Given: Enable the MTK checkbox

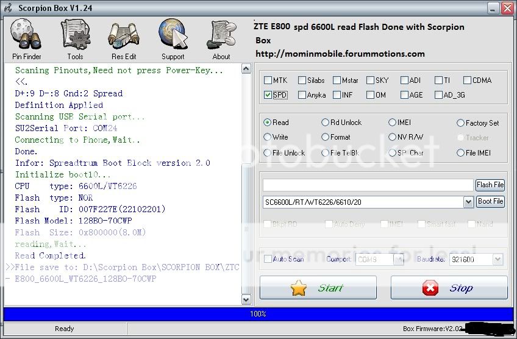Looking at the screenshot, I should [268, 80].
